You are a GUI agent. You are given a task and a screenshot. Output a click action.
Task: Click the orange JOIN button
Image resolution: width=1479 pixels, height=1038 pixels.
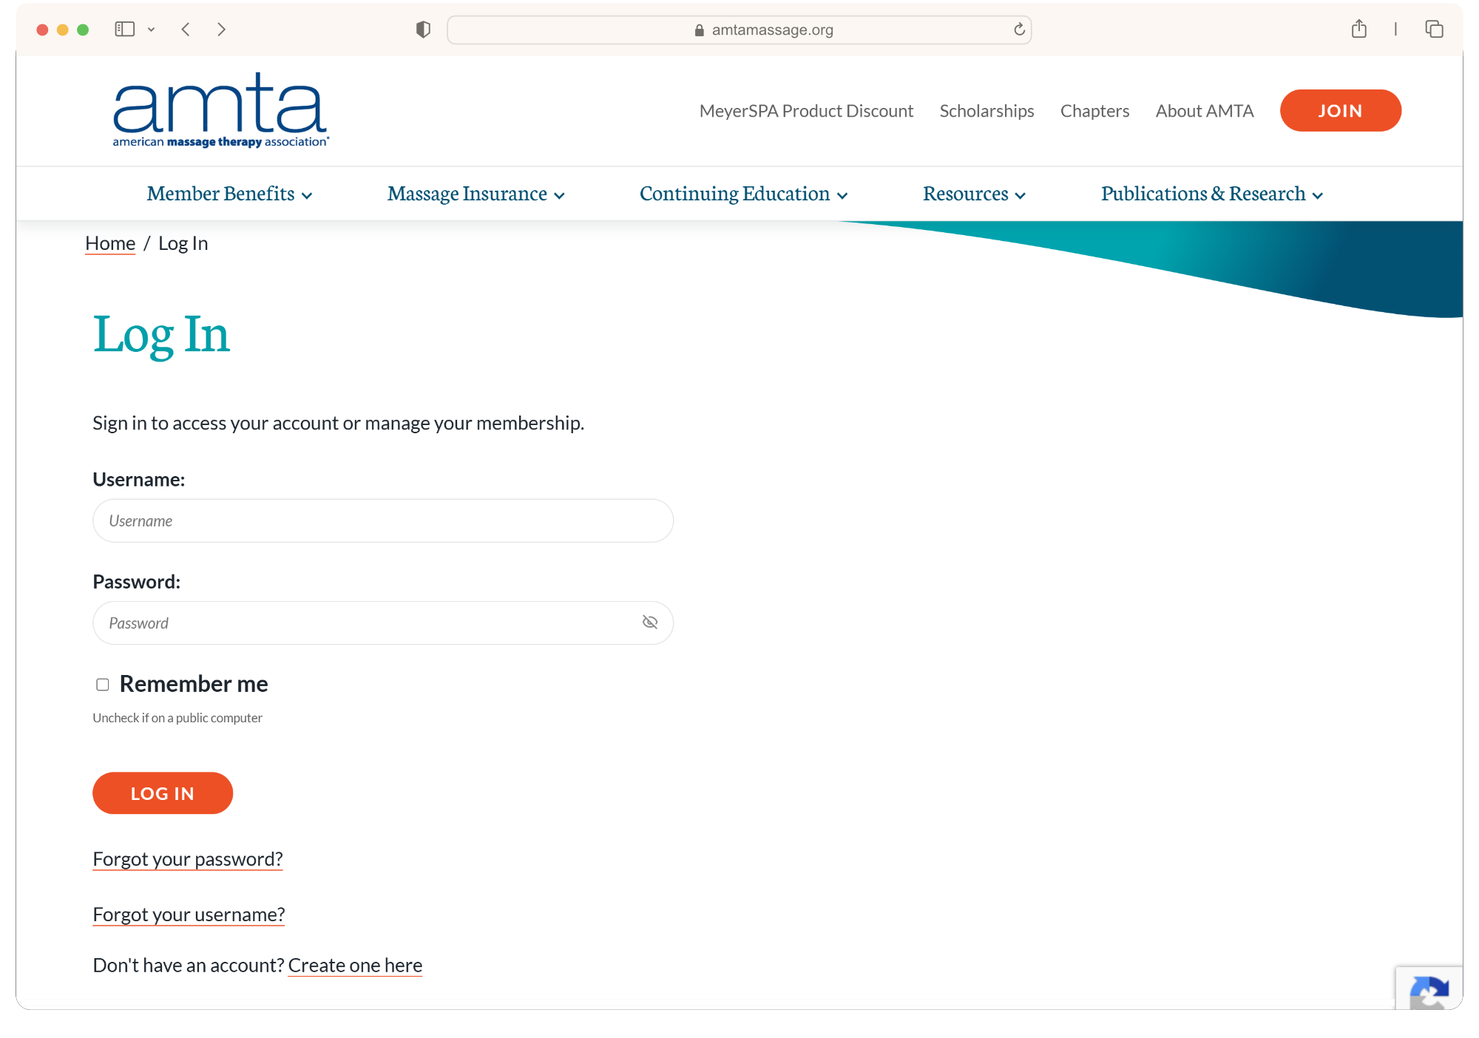1340,111
